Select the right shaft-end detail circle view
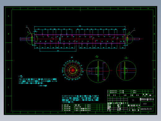This screenshot has height=121, width=161. coord(126,70)
